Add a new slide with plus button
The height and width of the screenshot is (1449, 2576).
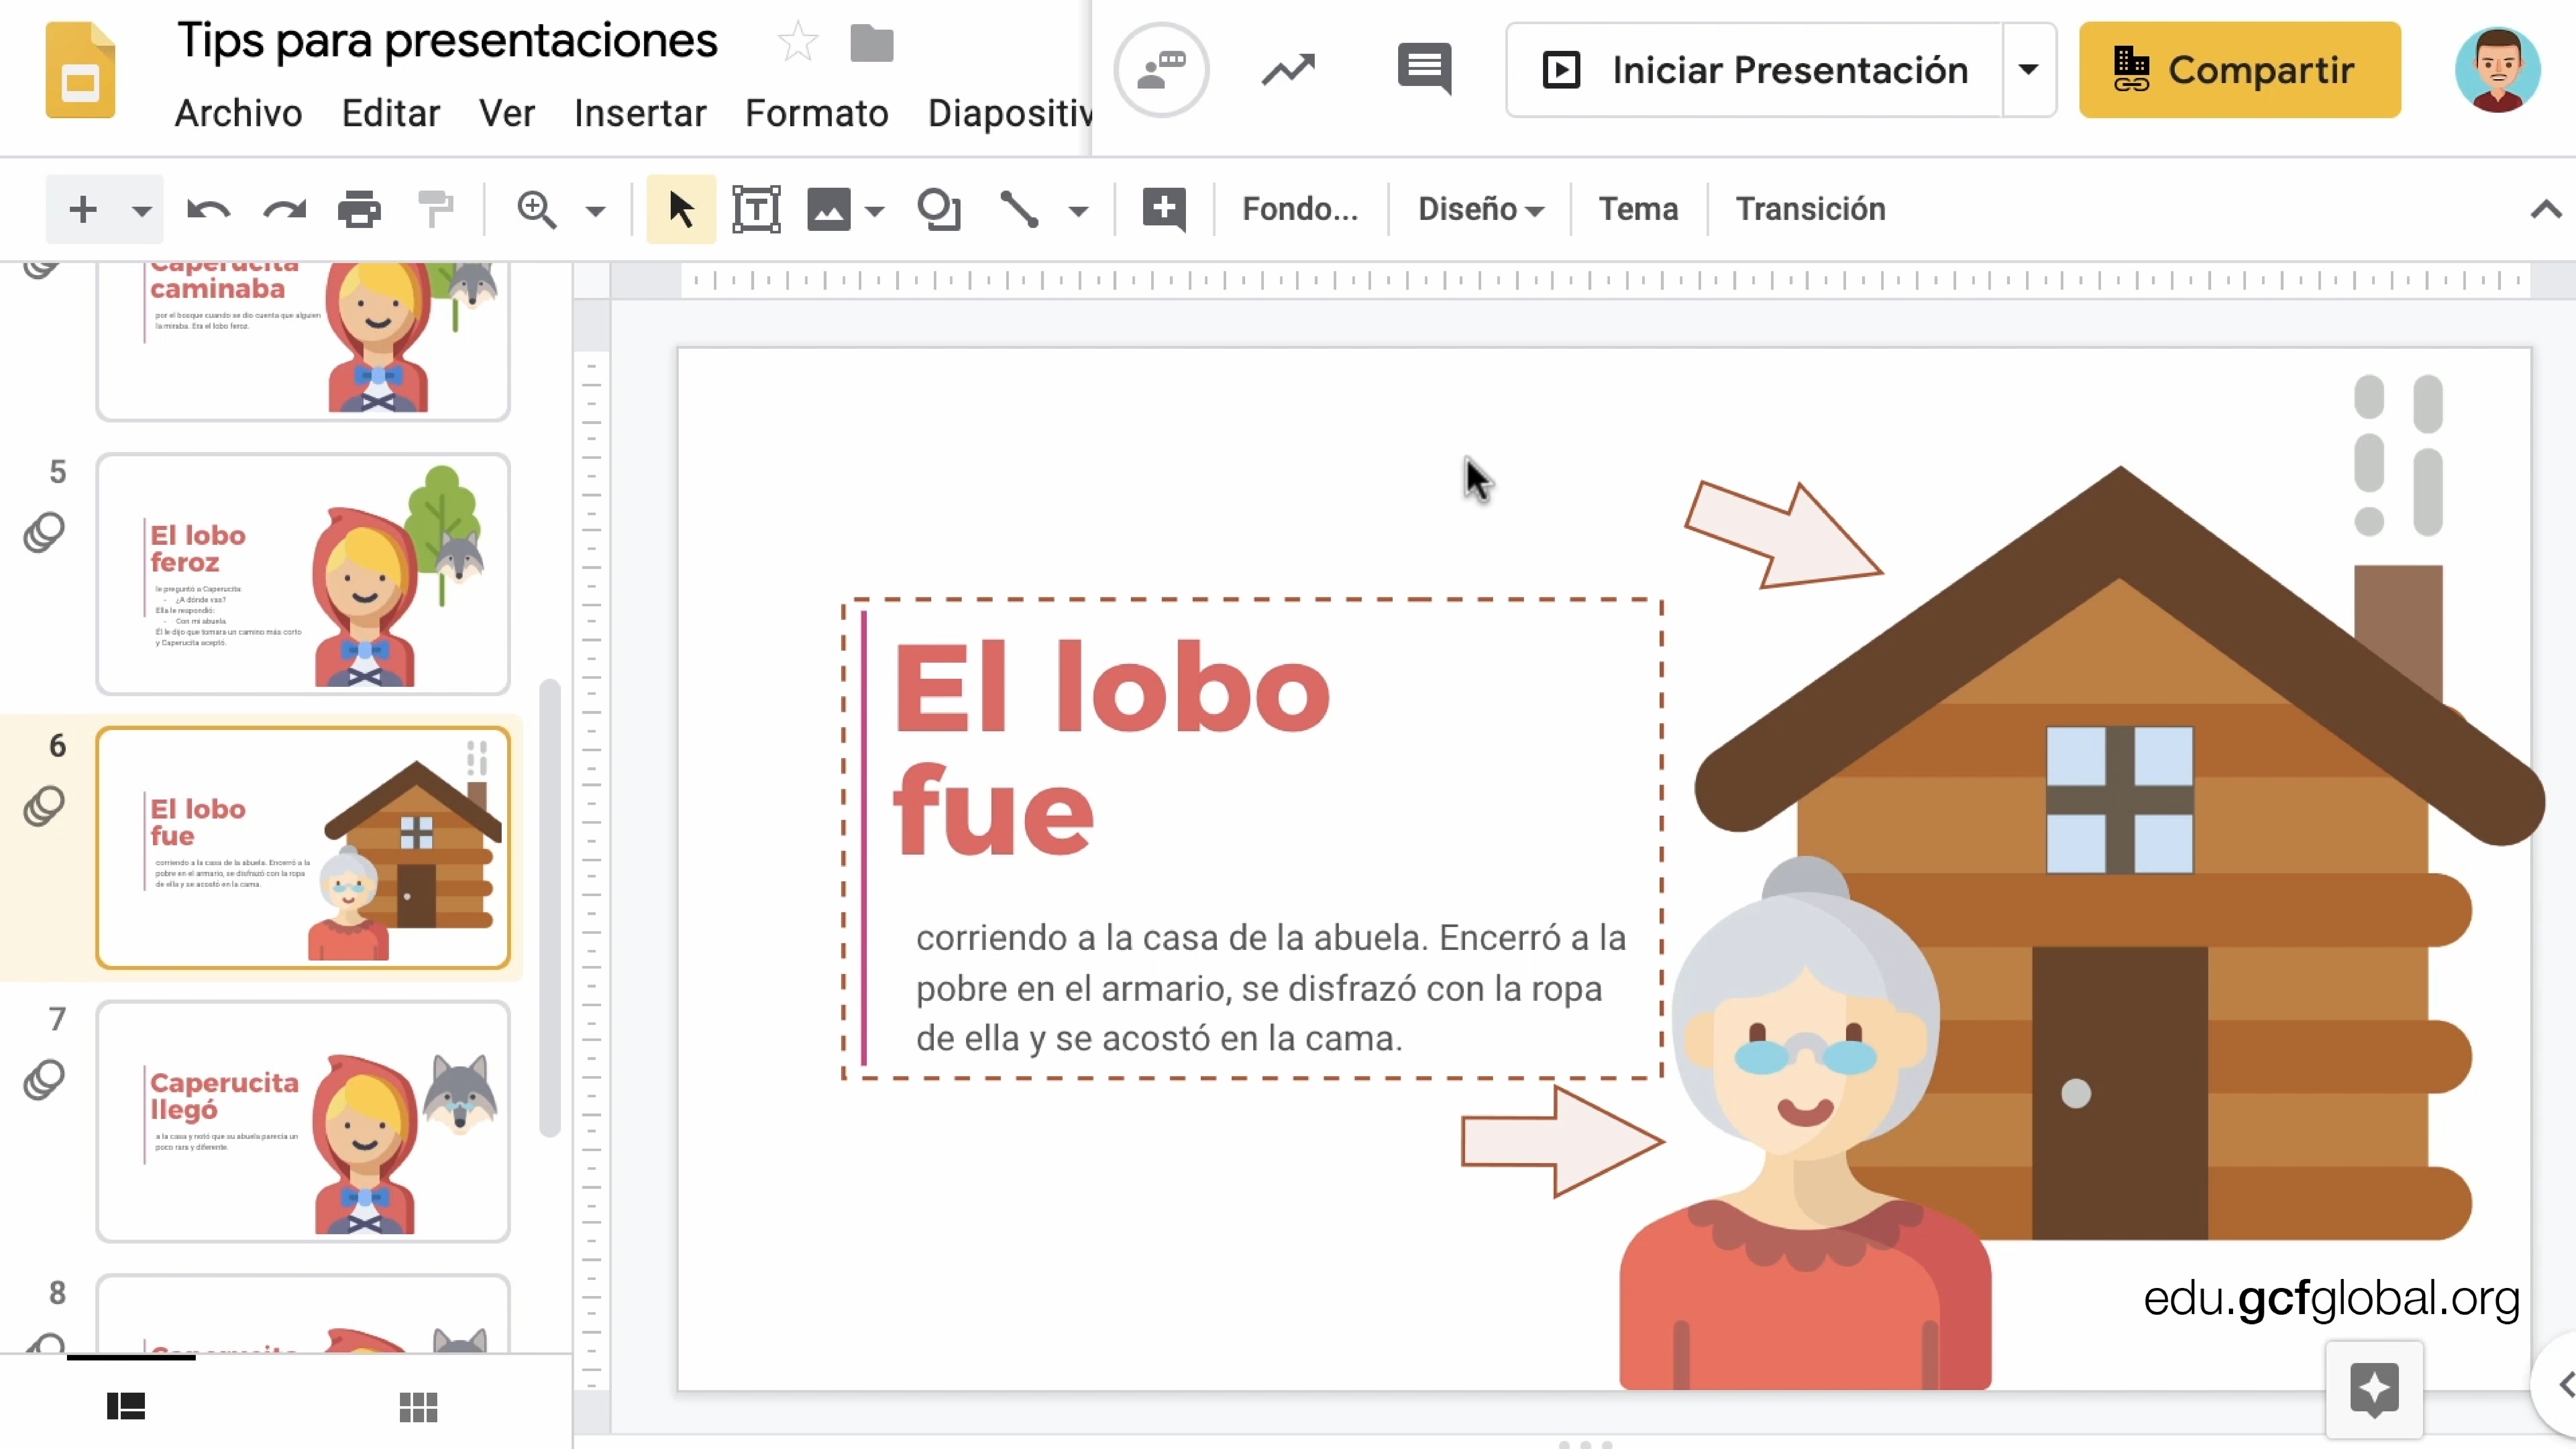tap(83, 210)
